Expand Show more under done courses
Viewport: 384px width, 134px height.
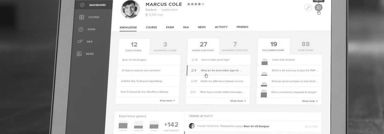pyautogui.click(x=167, y=101)
